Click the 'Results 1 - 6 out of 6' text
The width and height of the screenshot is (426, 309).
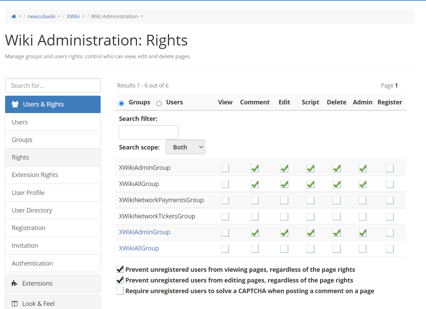tap(143, 85)
